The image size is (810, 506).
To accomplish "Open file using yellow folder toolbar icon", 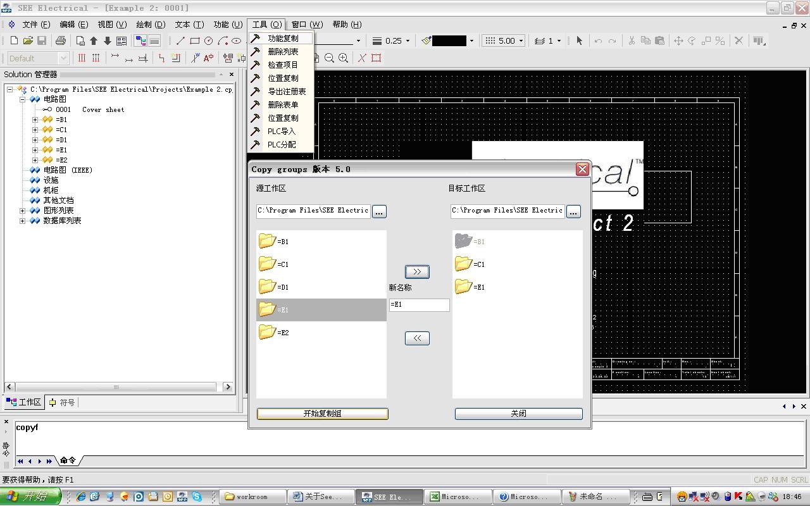I will click(28, 40).
